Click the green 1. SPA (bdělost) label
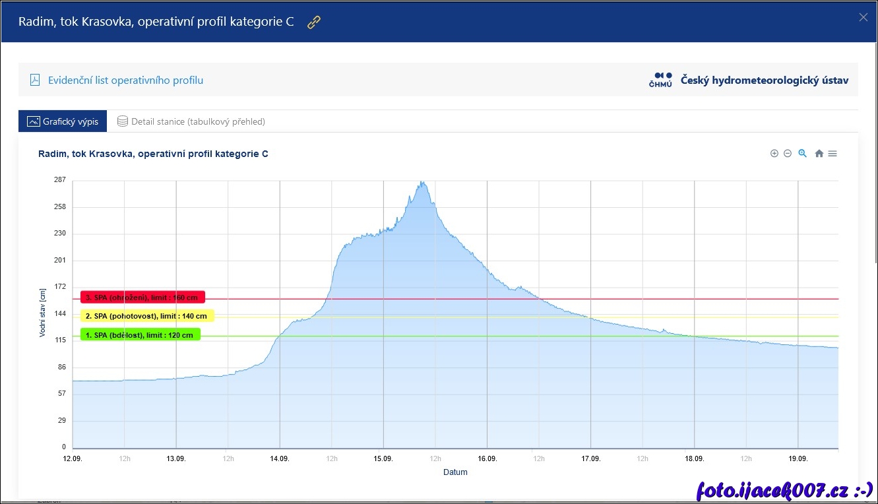This screenshot has height=504, width=878. [140, 335]
